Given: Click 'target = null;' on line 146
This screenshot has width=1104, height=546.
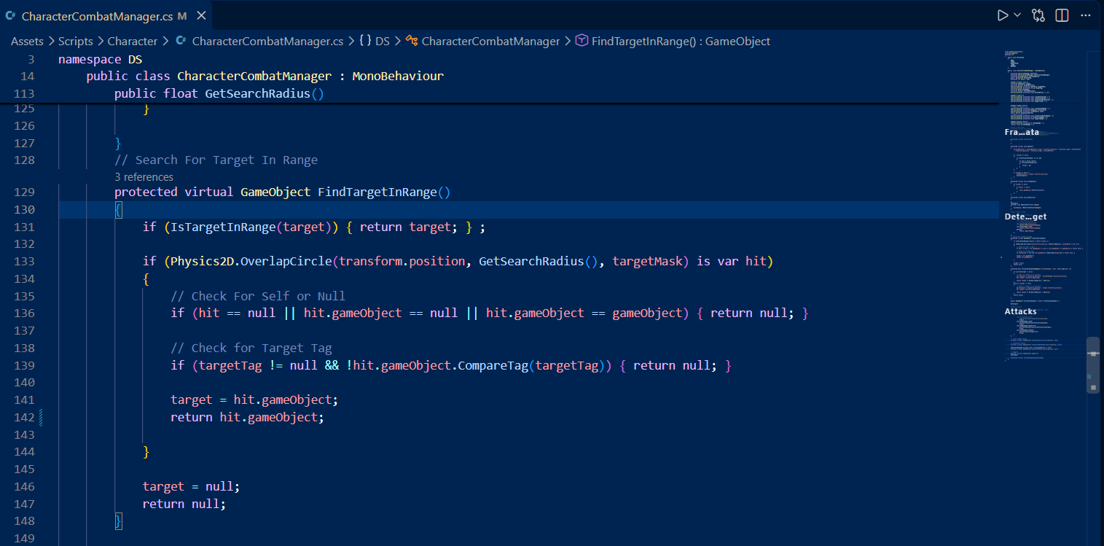Looking at the screenshot, I should coord(192,486).
